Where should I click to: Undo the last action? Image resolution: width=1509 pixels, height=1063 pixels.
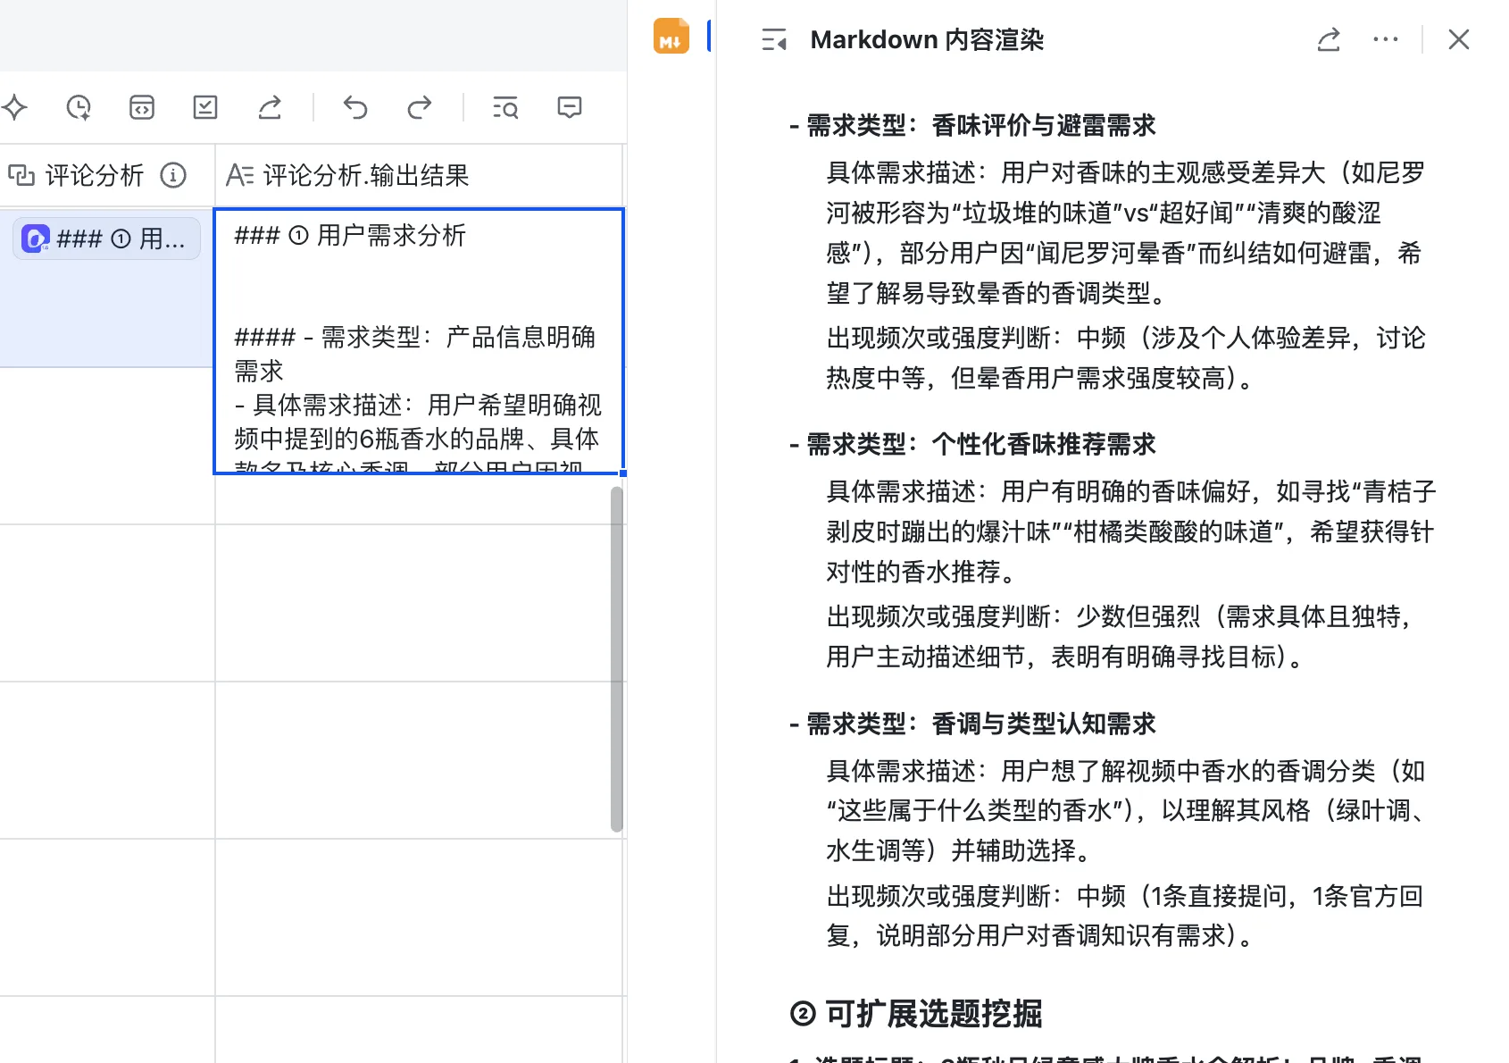(x=355, y=108)
